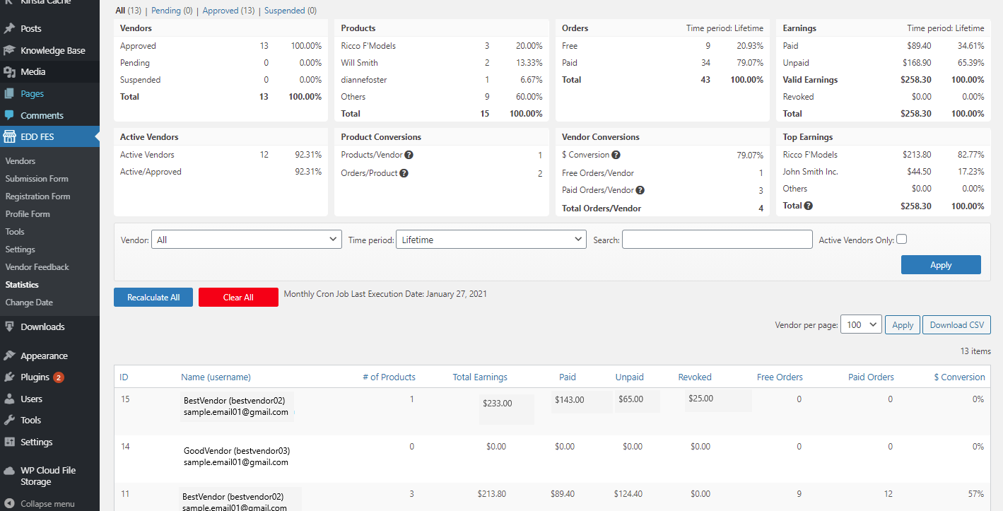Click help icon next to Products/Vendor
The width and height of the screenshot is (1003, 511).
(409, 155)
